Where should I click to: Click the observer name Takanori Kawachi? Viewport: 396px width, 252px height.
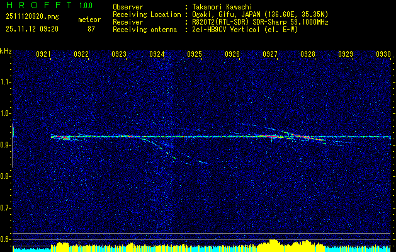pos(222,7)
